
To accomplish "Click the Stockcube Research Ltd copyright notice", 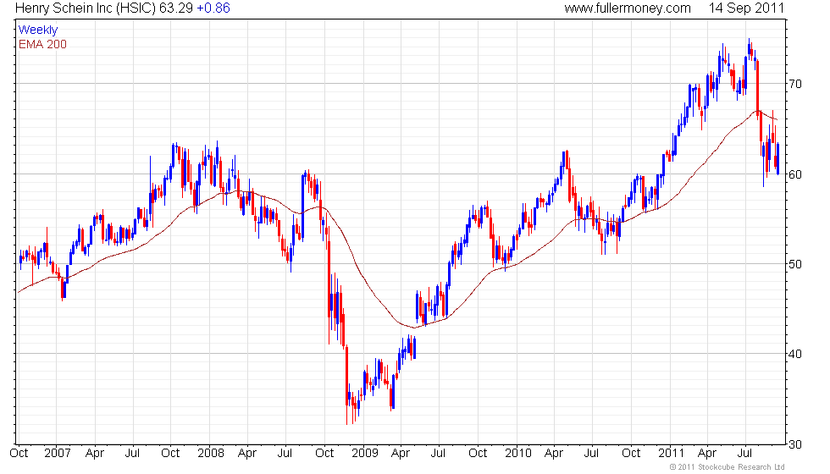I will pyautogui.click(x=727, y=467).
